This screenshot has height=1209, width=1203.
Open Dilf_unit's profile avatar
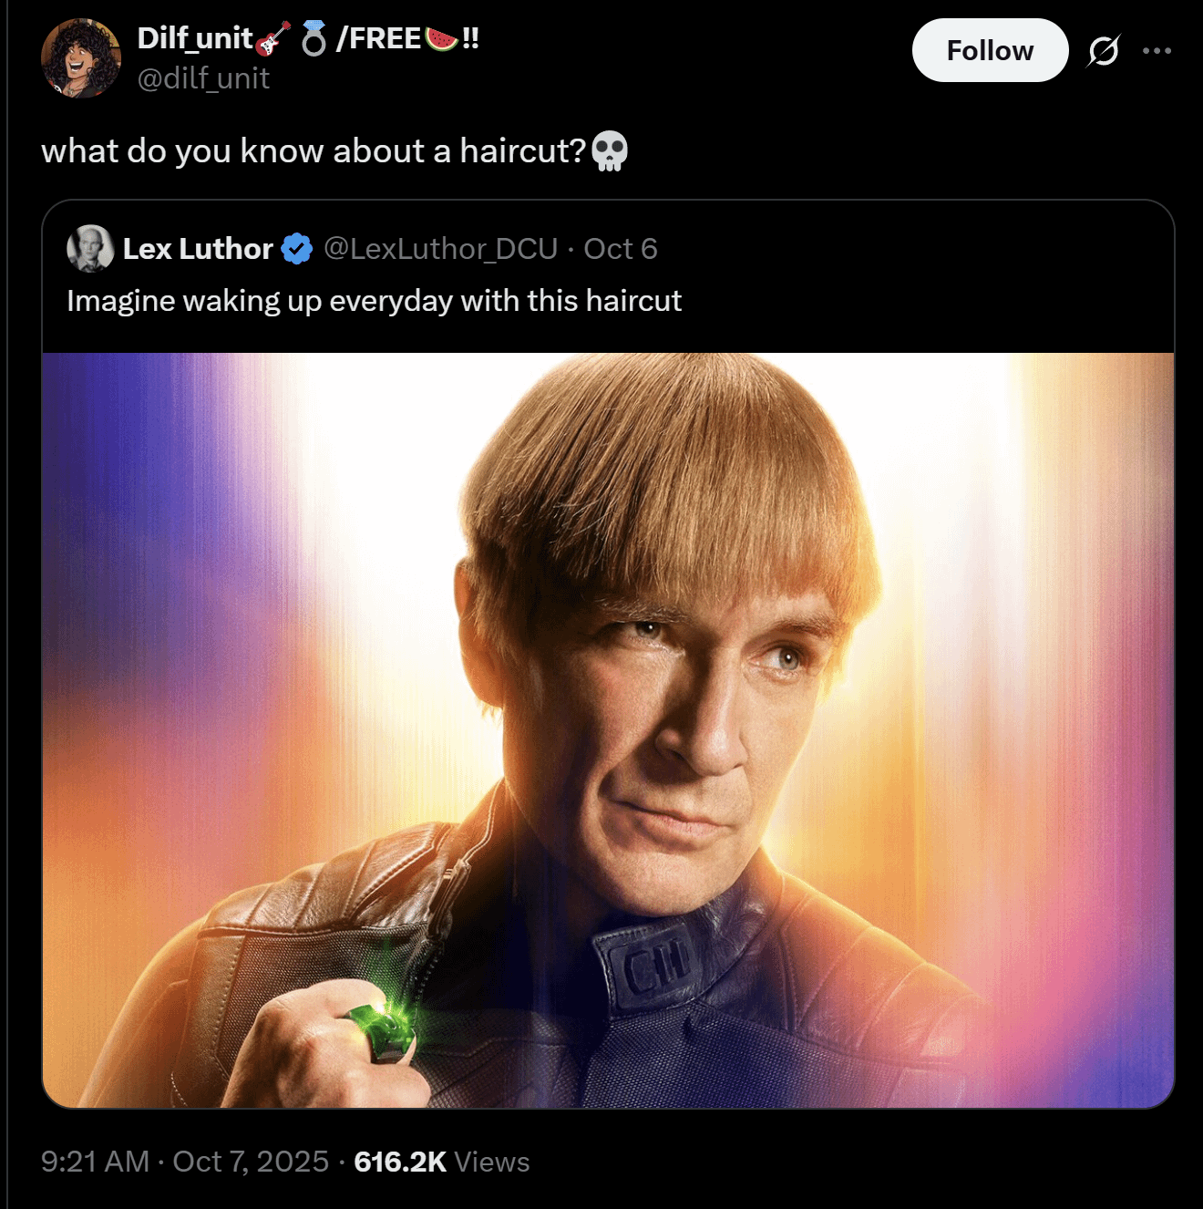pos(81,57)
